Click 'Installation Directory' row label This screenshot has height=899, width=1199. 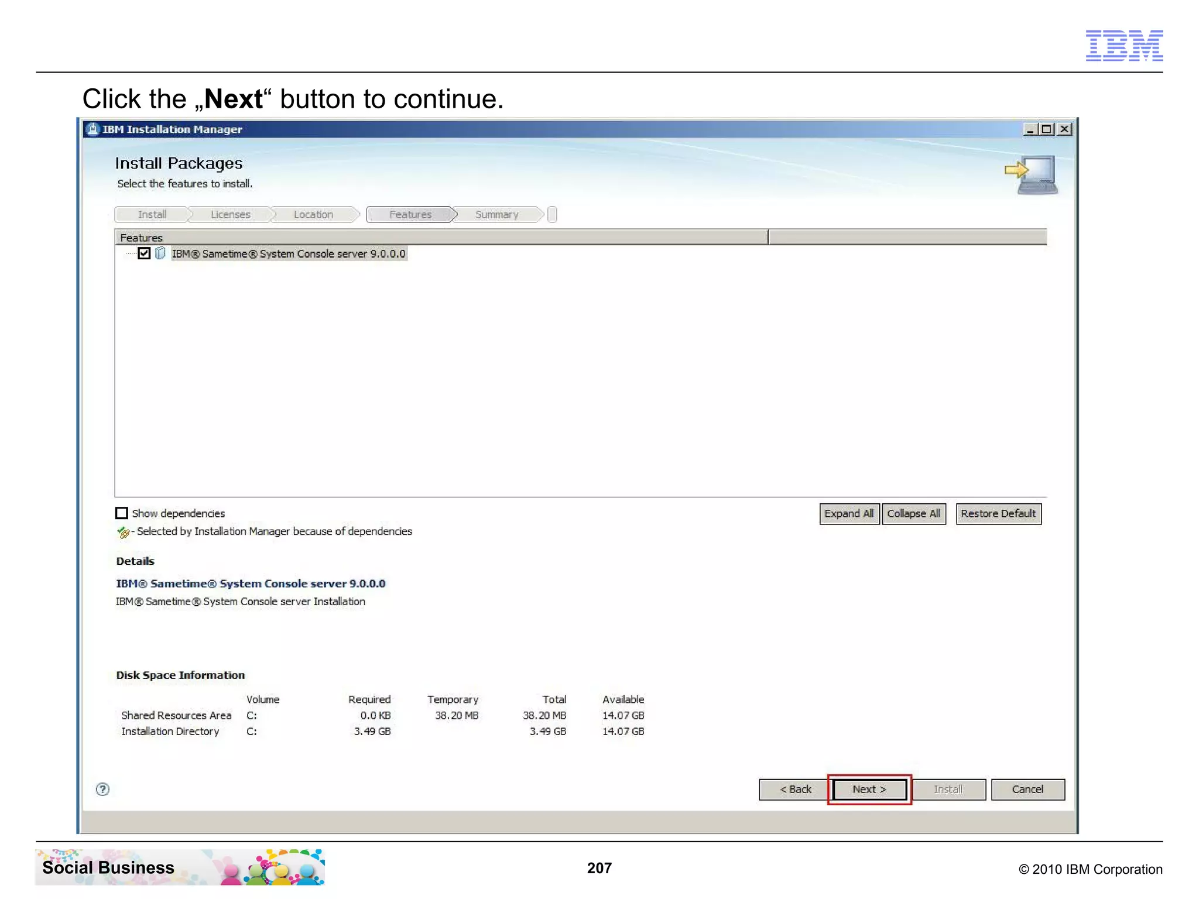click(x=170, y=731)
